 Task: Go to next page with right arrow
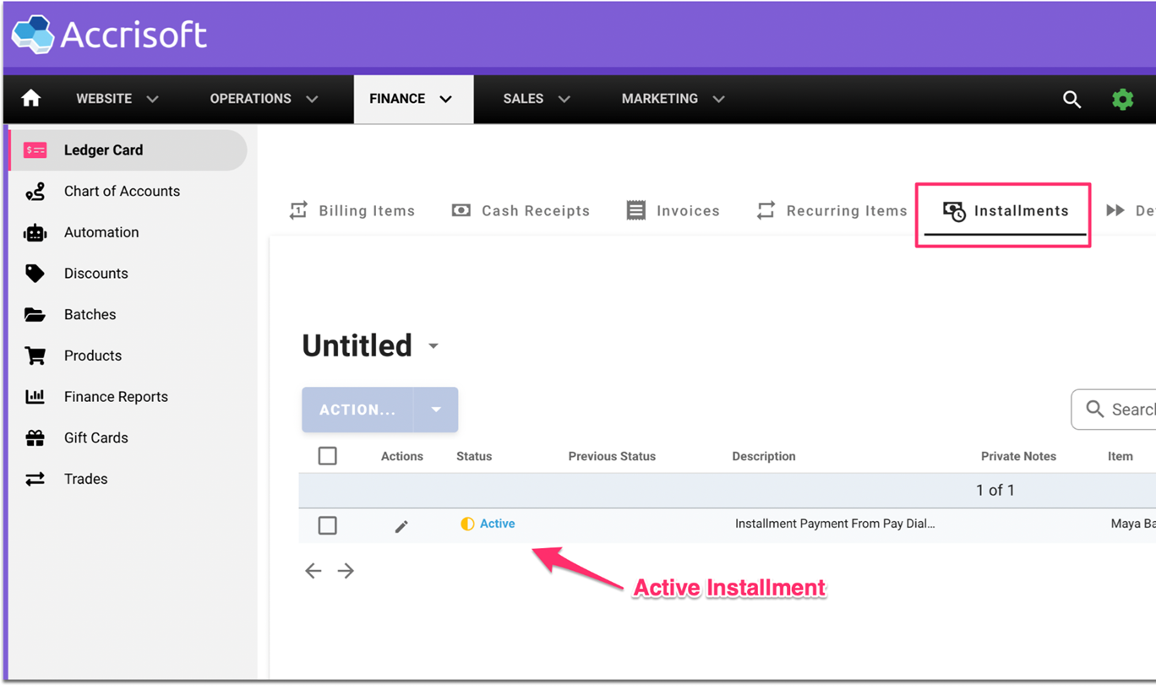346,571
